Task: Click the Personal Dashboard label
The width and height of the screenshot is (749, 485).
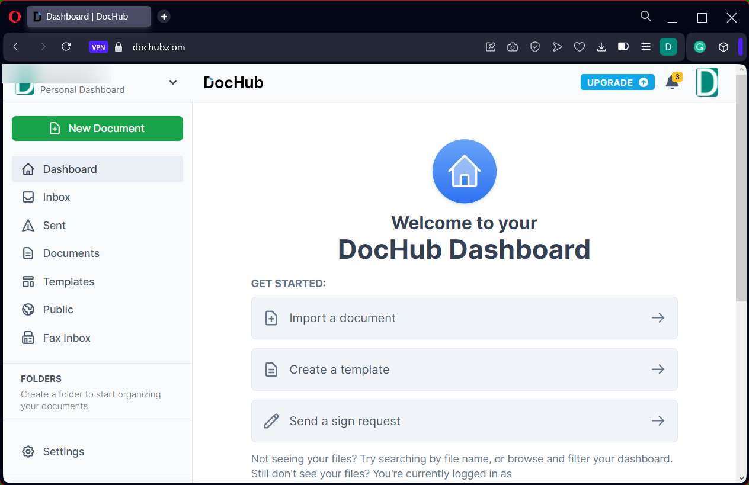Action: (x=82, y=90)
